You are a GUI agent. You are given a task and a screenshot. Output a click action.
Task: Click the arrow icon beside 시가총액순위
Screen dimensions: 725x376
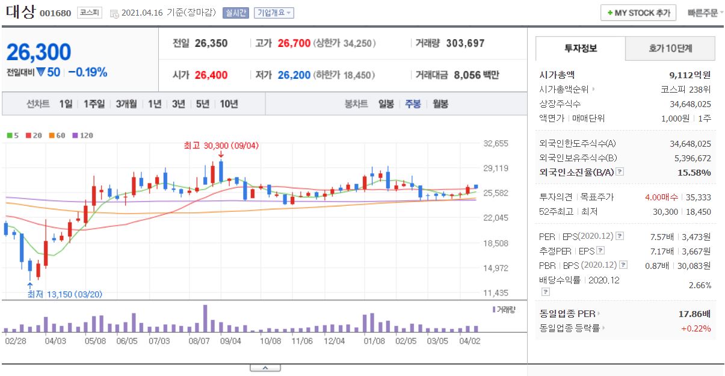594,90
